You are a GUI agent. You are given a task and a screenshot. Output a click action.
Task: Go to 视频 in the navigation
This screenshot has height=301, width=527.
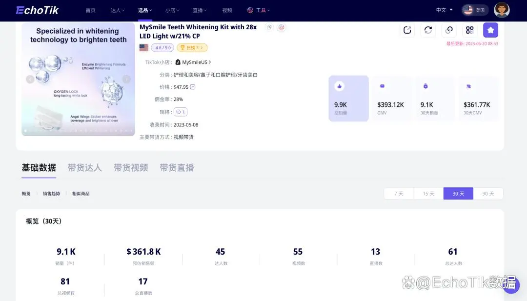[227, 10]
